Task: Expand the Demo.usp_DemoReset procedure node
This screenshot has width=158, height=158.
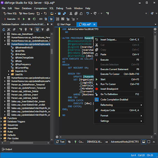Action: pos(5,34)
